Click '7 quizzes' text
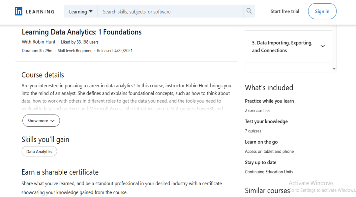The height and width of the screenshot is (197, 356). click(253, 131)
